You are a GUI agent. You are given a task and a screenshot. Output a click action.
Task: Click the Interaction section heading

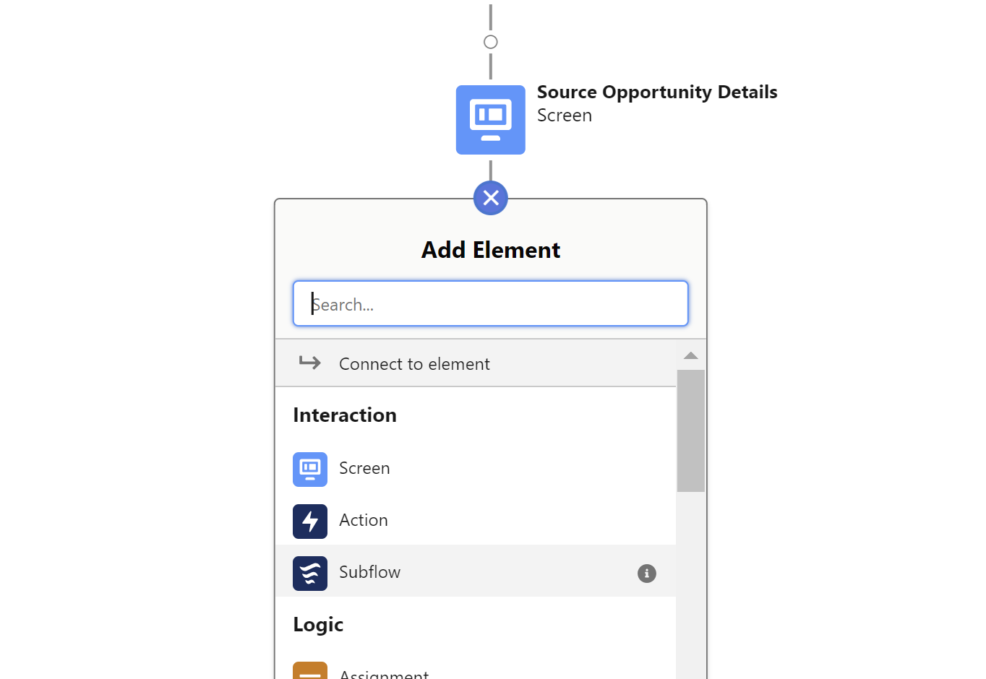[345, 415]
